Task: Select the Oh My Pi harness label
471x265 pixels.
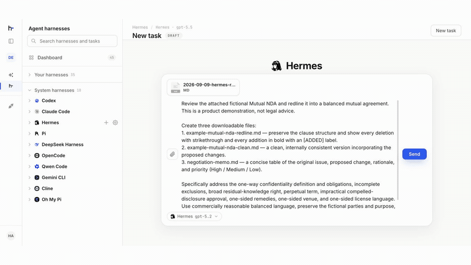Action: pos(52,200)
